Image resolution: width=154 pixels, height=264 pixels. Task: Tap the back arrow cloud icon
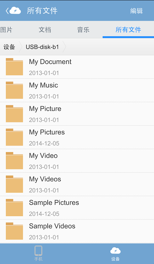(x=13, y=11)
